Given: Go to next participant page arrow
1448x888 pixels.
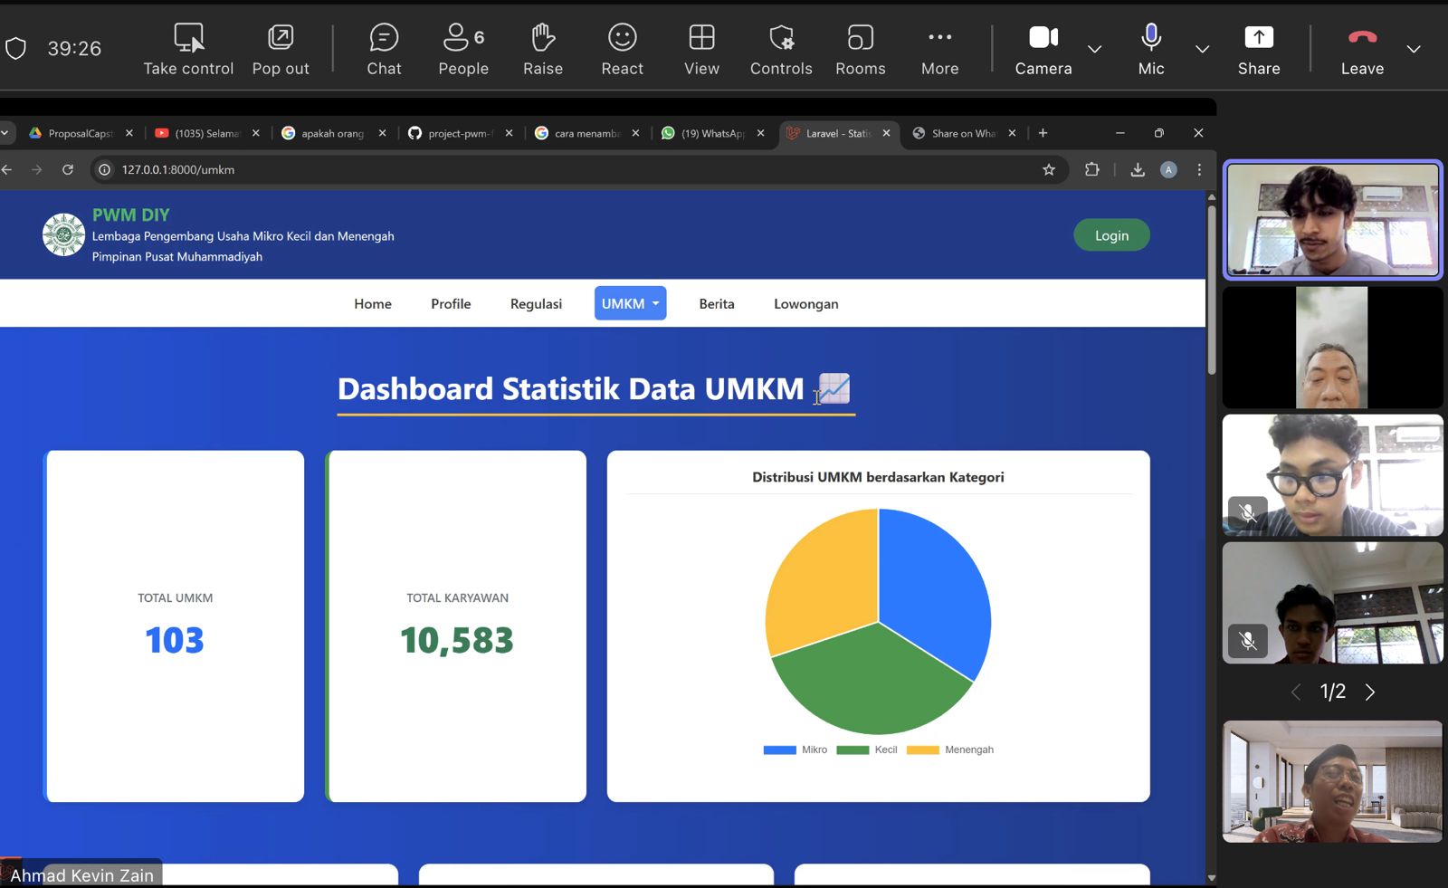Looking at the screenshot, I should [1370, 692].
